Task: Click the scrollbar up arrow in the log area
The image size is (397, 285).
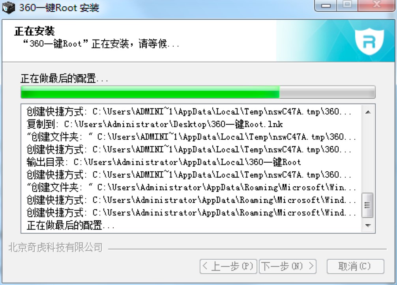Action: point(368,111)
